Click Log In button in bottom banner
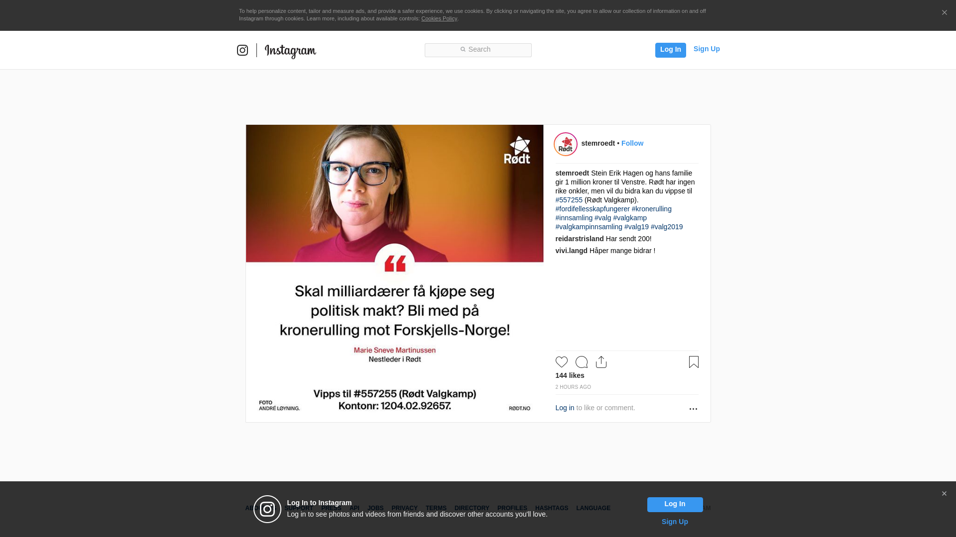 (675, 504)
